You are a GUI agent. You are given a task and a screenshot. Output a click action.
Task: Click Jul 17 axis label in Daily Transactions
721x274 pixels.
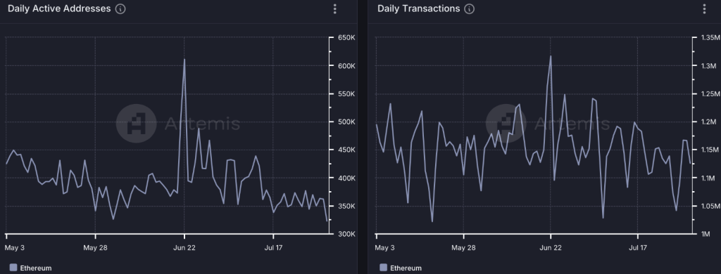[x=638, y=248]
